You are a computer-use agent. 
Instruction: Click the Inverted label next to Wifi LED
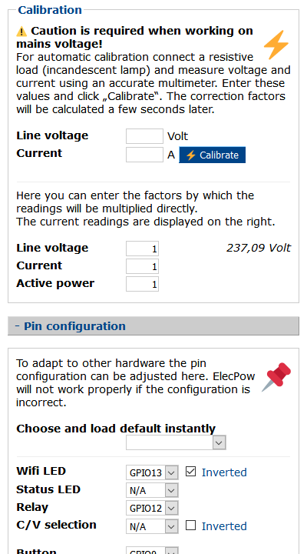pos(224,472)
